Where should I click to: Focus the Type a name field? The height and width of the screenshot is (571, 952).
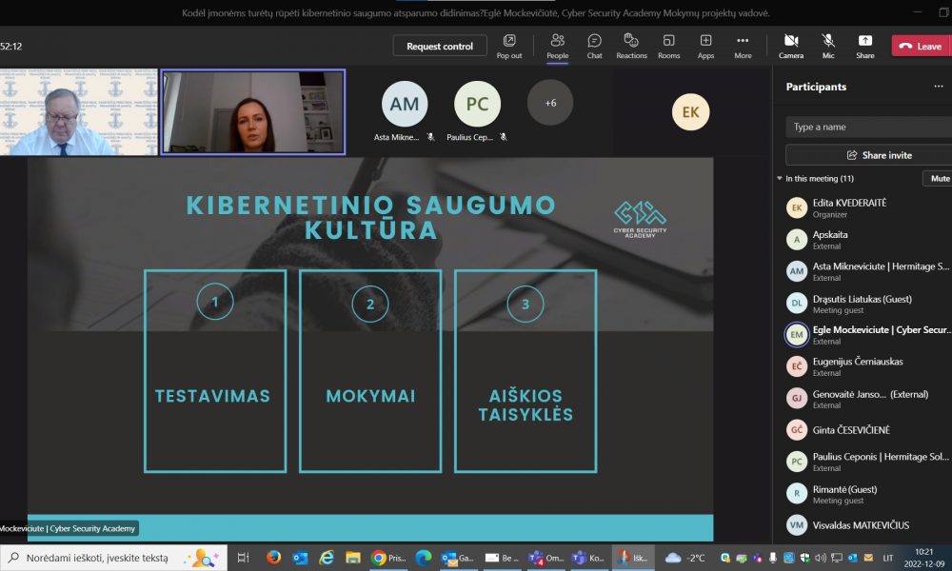click(869, 127)
